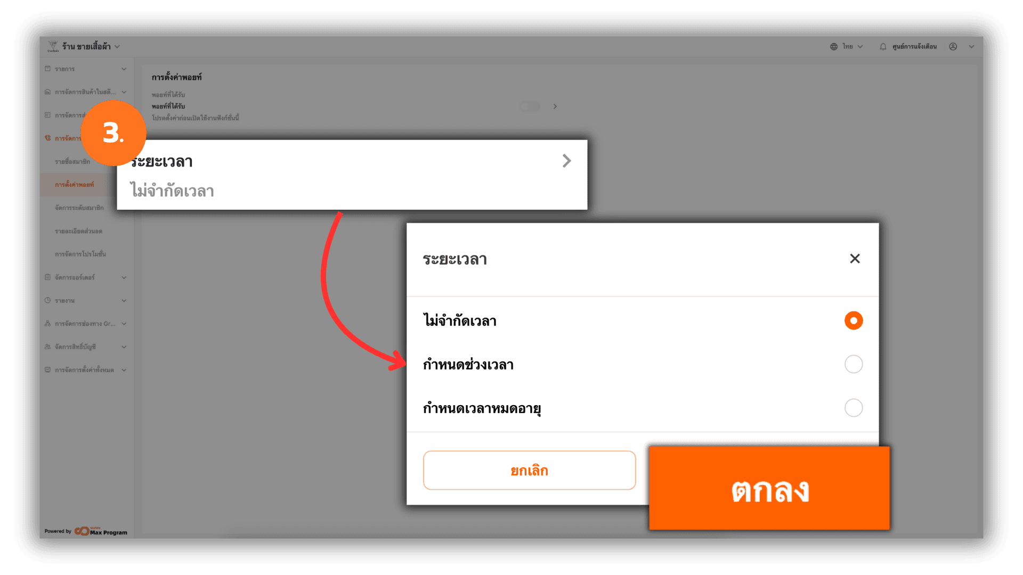The height and width of the screenshot is (575, 1023).
Task: Expand the ระยะเวลา row chevron arrow
Action: 566,161
